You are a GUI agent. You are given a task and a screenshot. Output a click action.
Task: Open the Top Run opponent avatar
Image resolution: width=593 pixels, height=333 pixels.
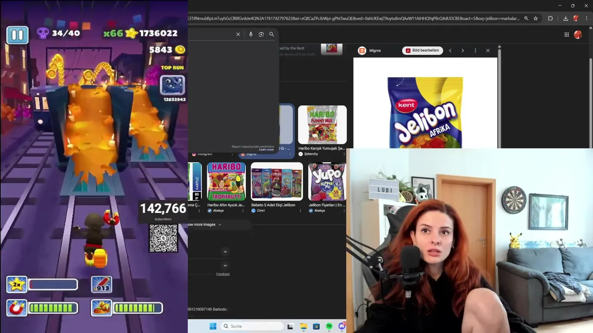coord(173,86)
